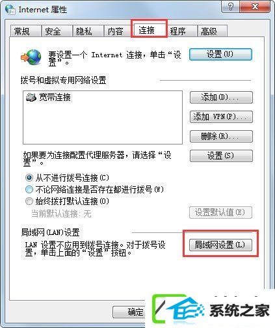Click 添加 VPN(P)... button
Viewport: 275px width, 328px height.
(221, 117)
